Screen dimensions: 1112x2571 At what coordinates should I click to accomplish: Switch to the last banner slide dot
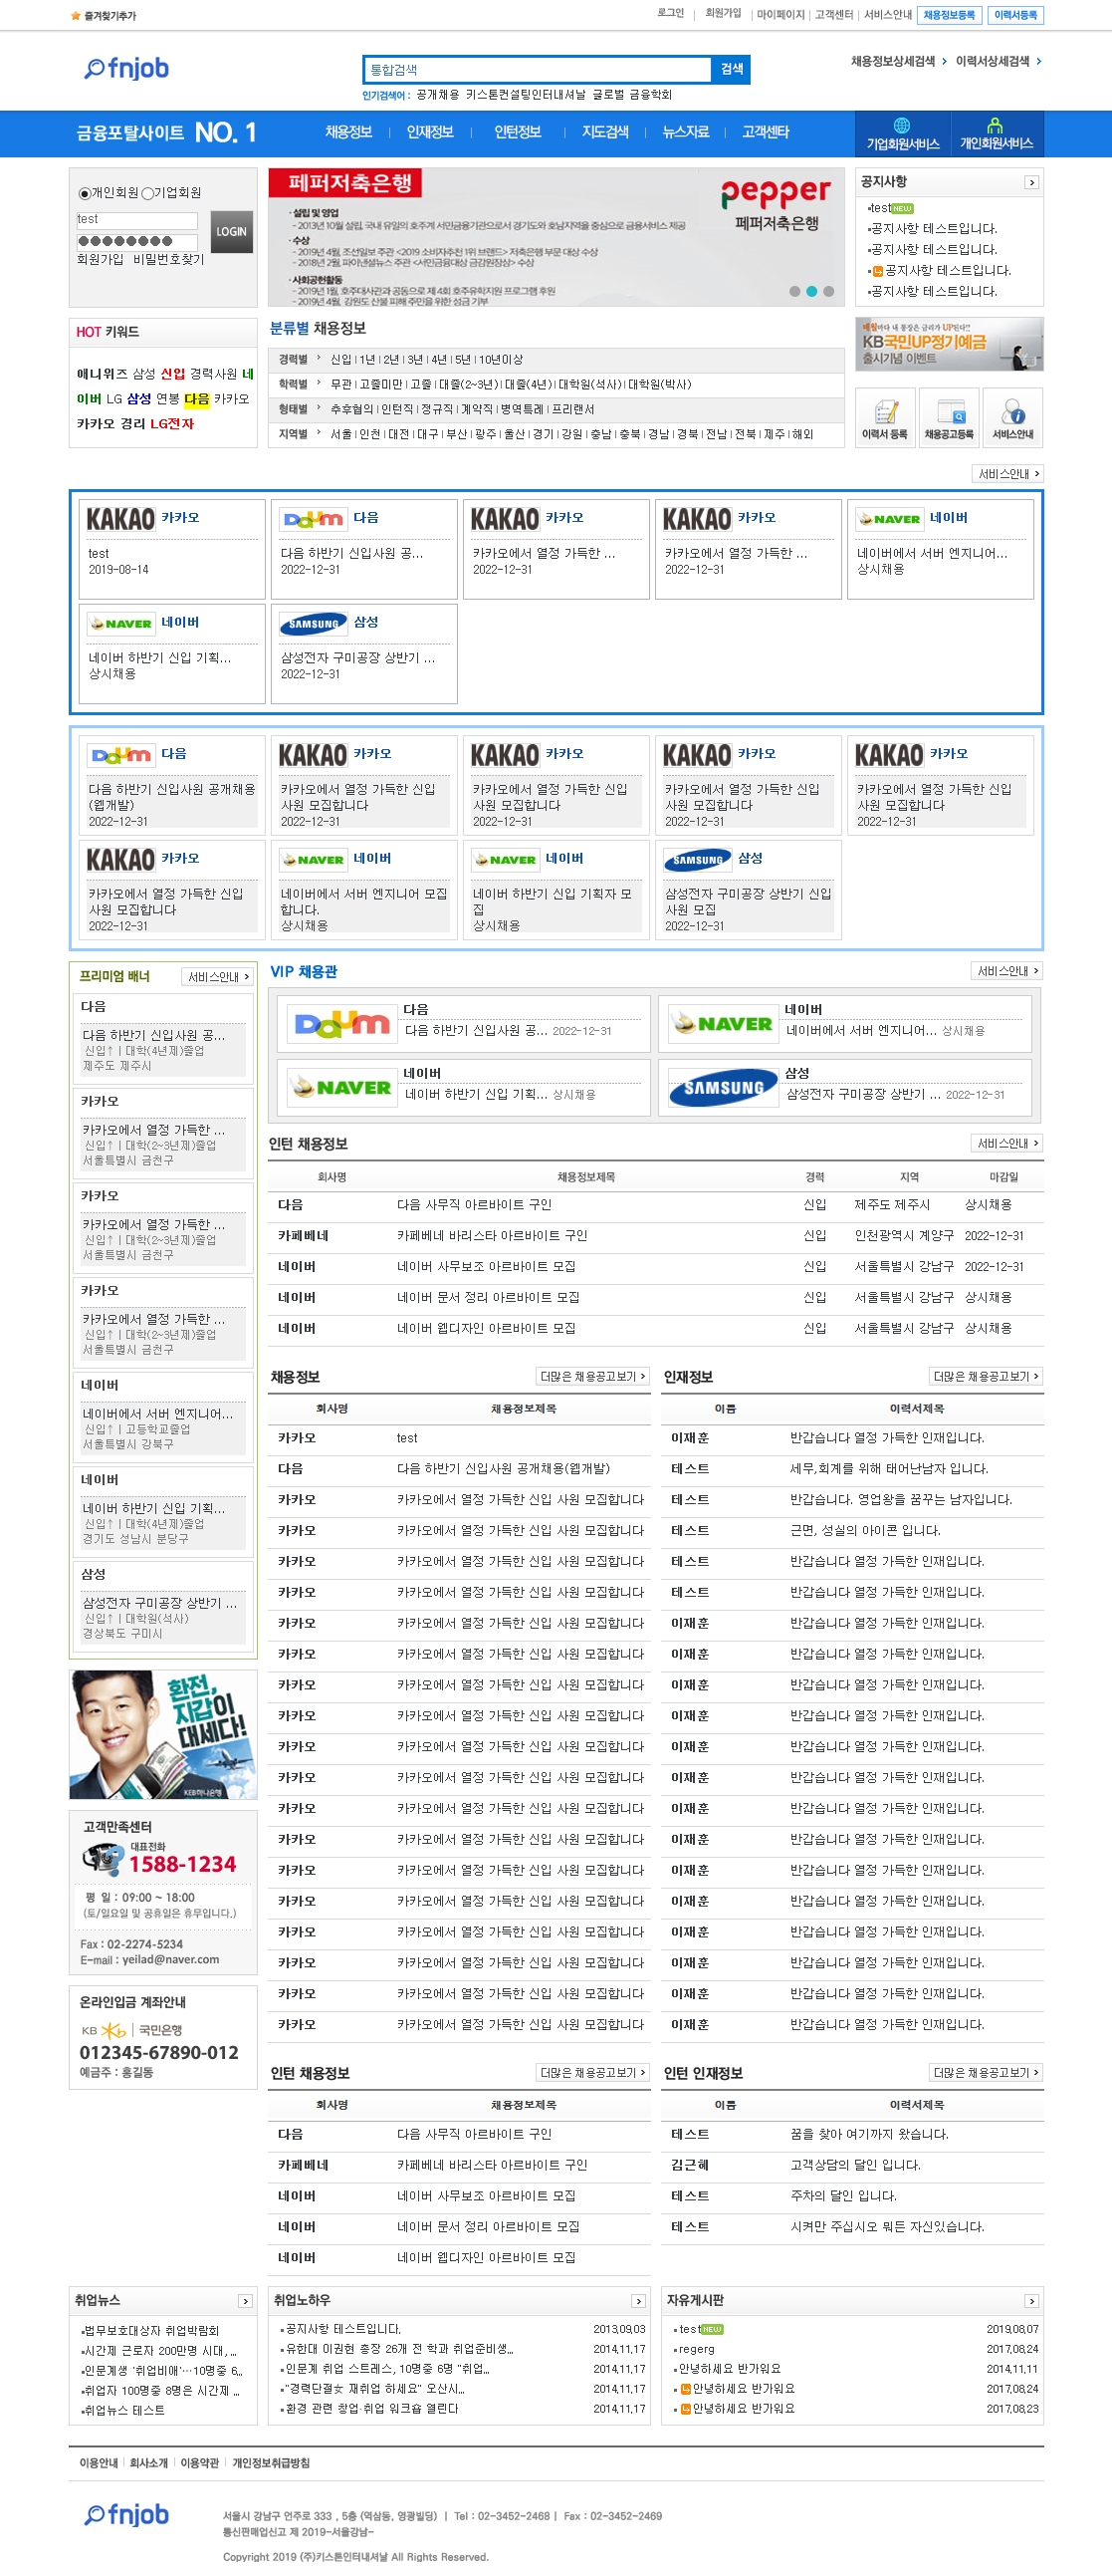pos(827,292)
